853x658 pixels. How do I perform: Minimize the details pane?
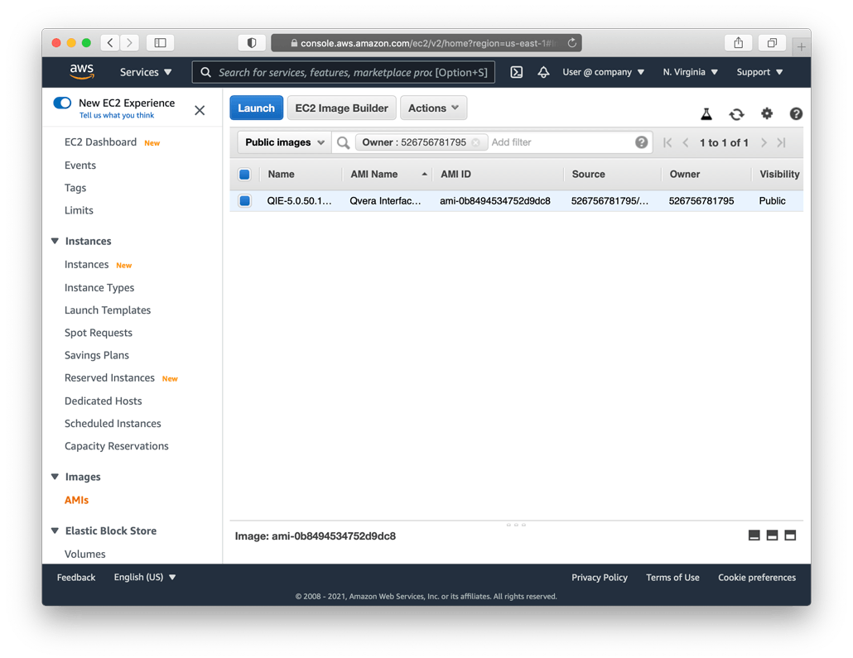click(754, 536)
